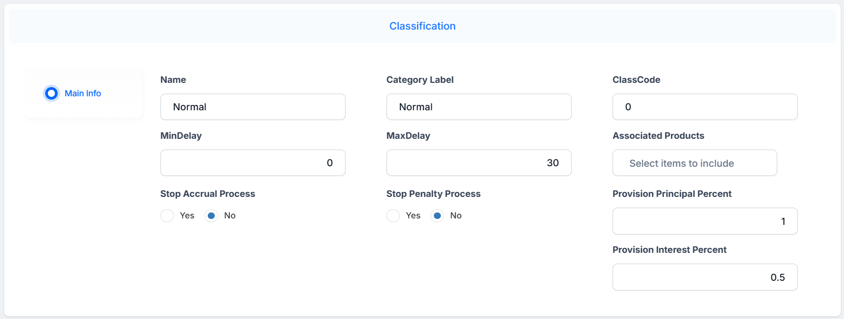
Task: Click the Provision Principal Percent label
Action: [x=672, y=194]
